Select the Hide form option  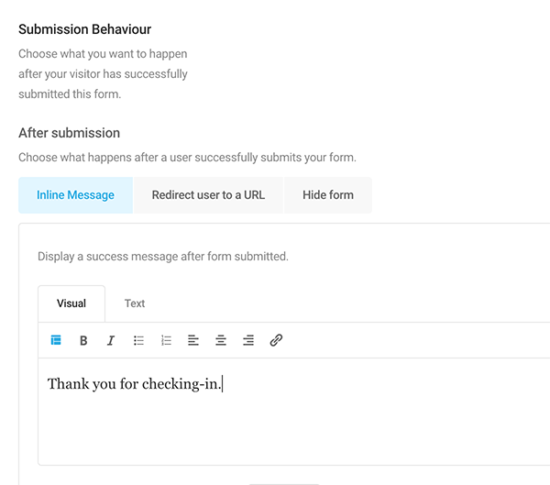pyautogui.click(x=328, y=195)
